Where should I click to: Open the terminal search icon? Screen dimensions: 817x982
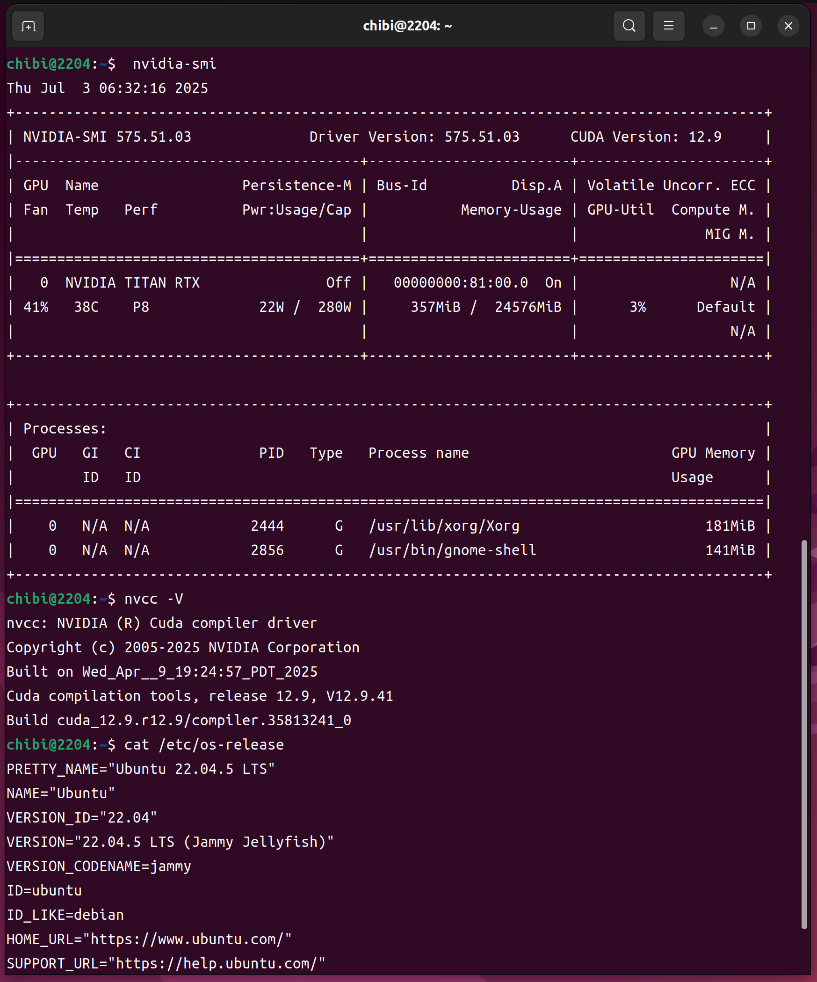click(629, 26)
